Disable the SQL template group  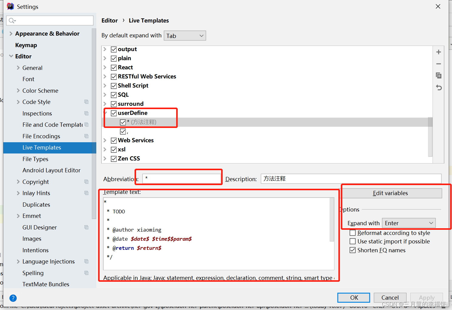114,95
